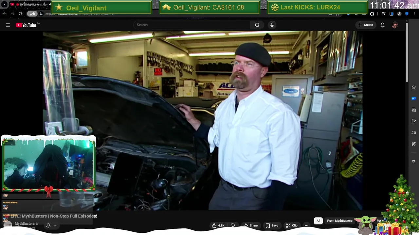Focus the YouTube Search box
Image resolution: width=419 pixels, height=235 pixels.
point(192,25)
